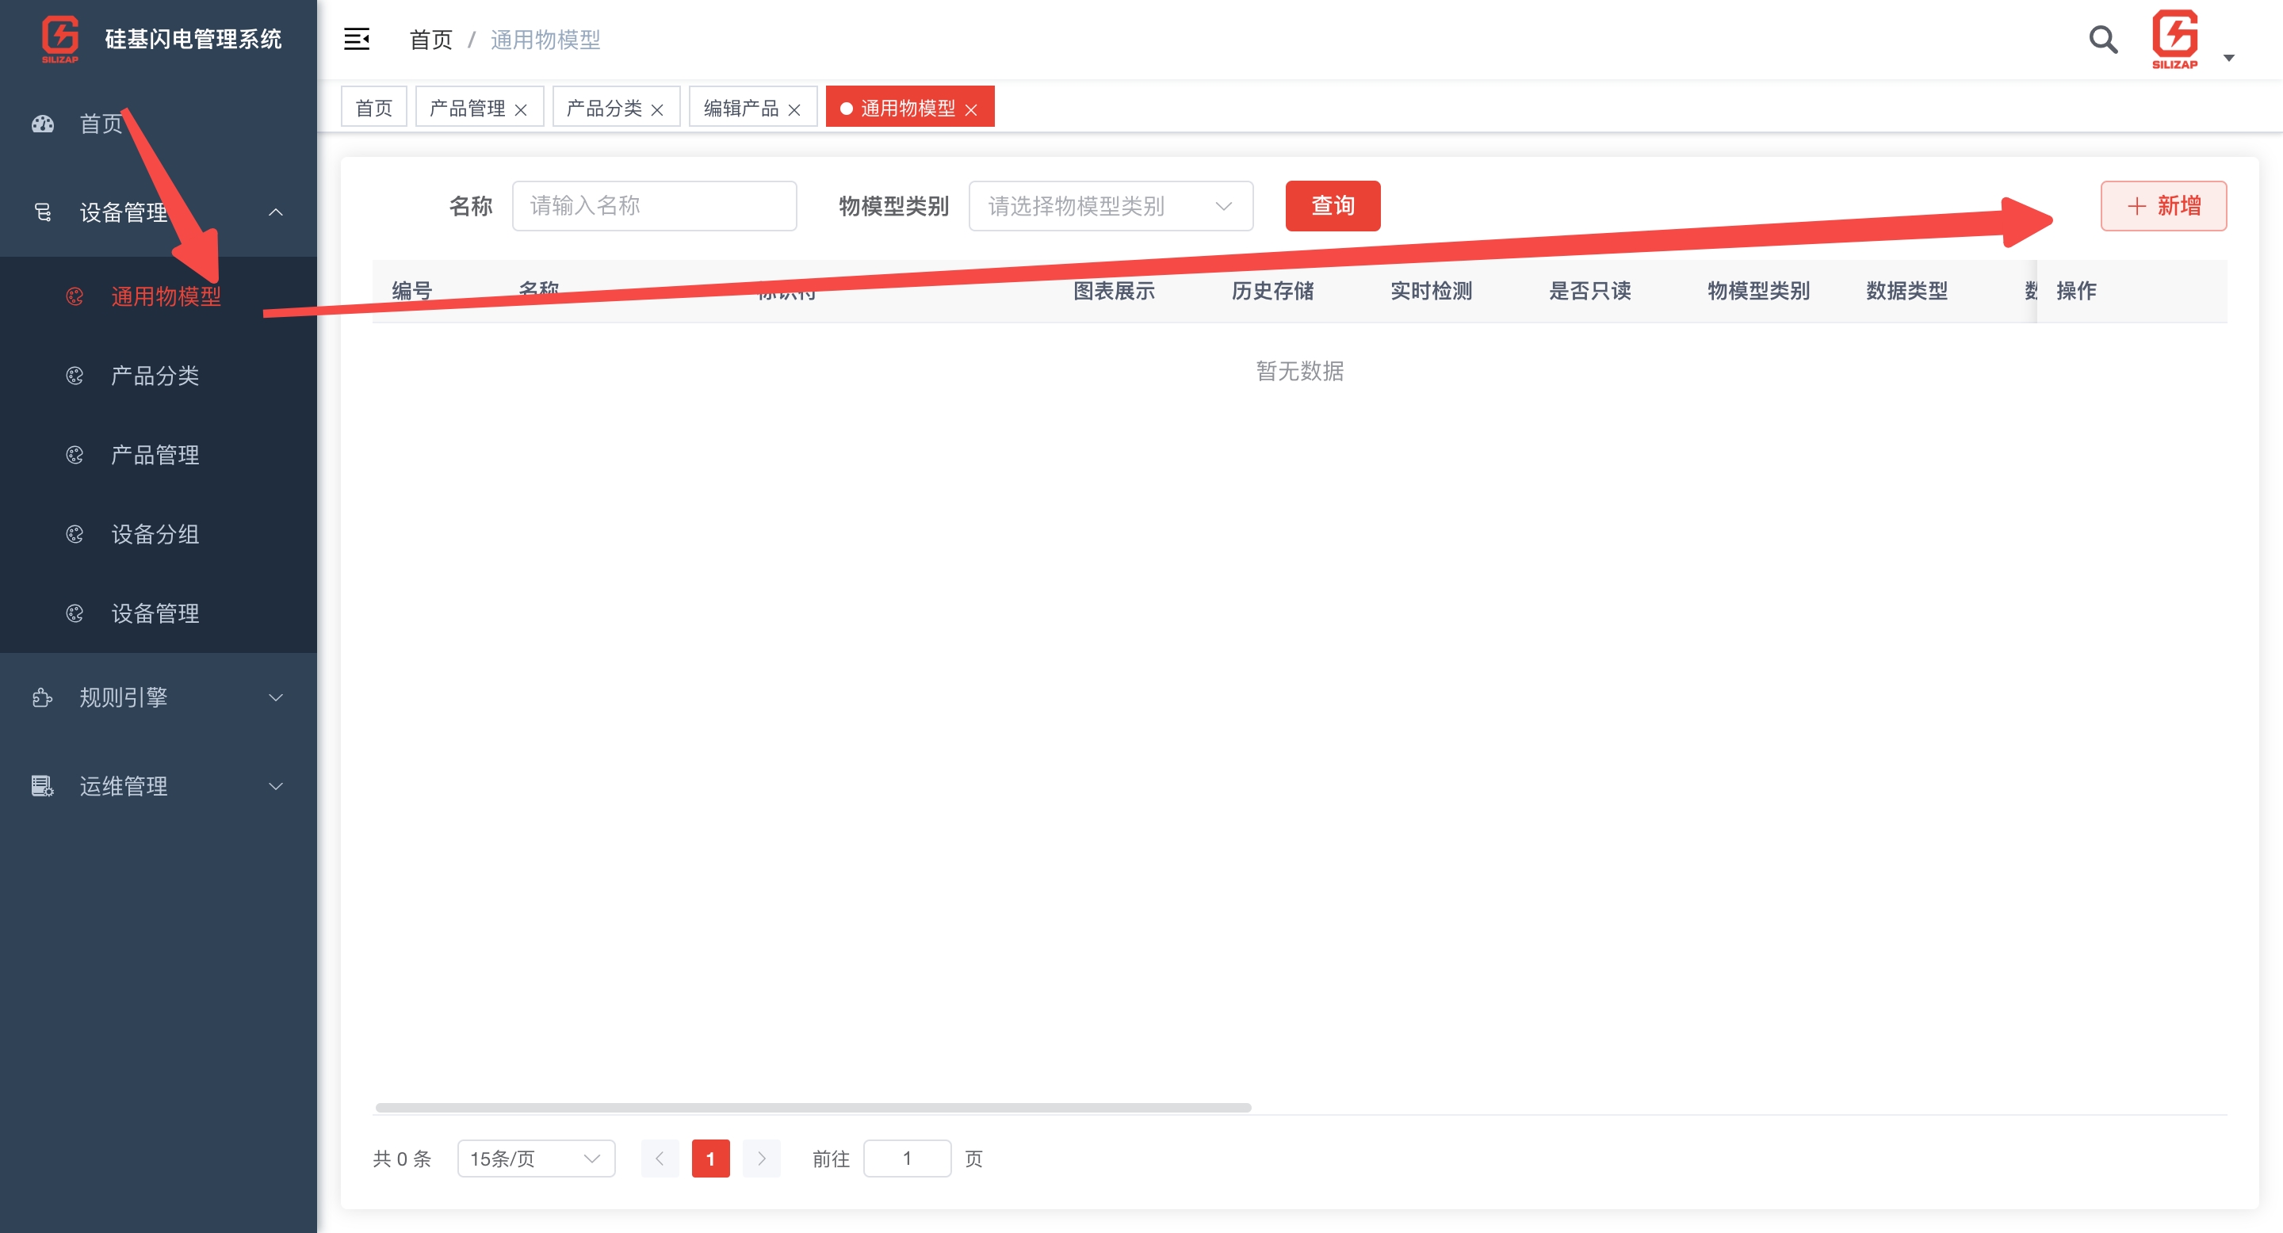This screenshot has height=1233, width=2283.
Task: Open the 物模型类别 dropdown
Action: [1110, 205]
